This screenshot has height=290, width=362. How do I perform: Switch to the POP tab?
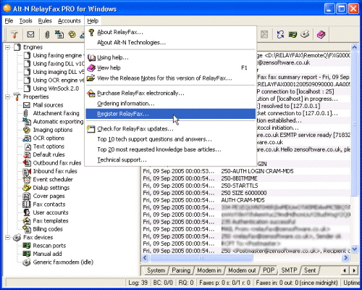269,270
